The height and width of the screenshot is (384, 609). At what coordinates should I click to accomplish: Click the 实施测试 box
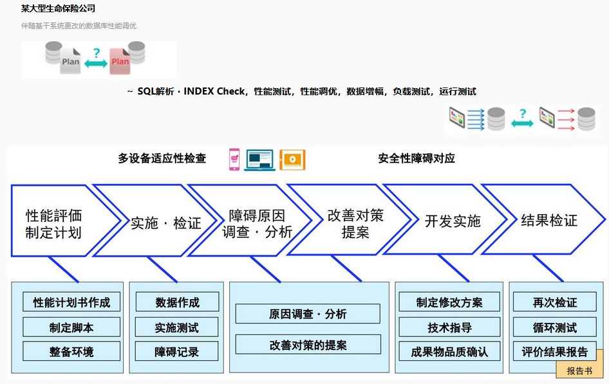177,327
